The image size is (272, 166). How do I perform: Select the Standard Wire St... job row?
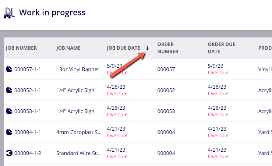coord(138,153)
